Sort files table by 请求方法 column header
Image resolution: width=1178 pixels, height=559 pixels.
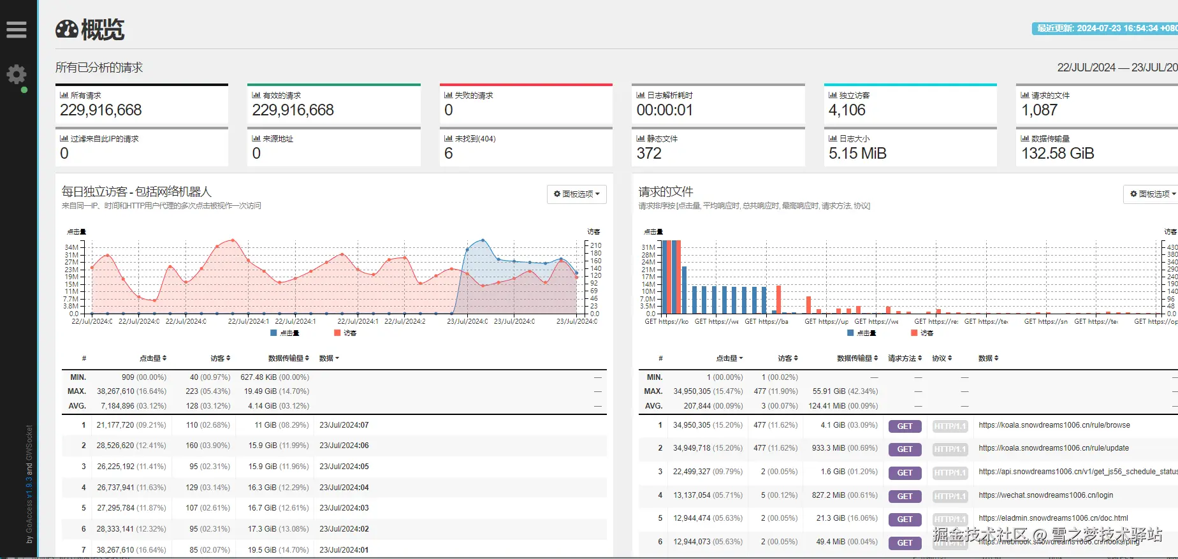(905, 358)
